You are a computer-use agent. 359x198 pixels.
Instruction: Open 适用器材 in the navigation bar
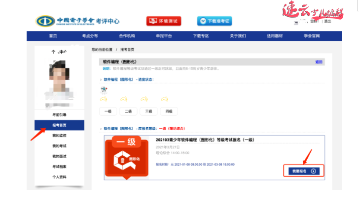coord(275,36)
